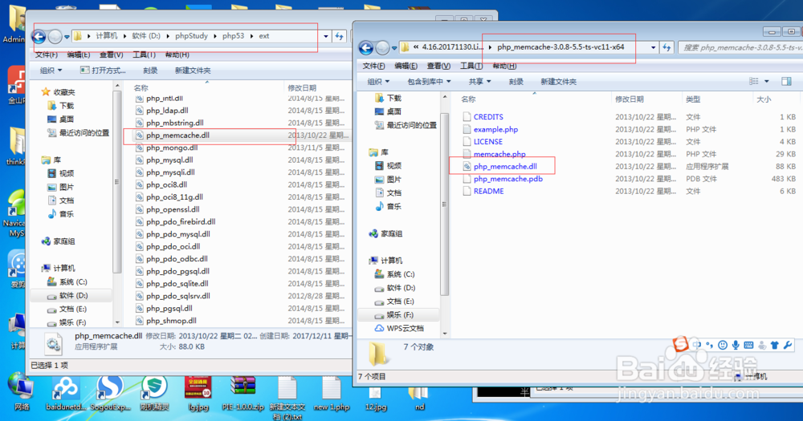This screenshot has width=803, height=421.
Task: Sort php_memcache files by the 类型 column
Action: [693, 99]
